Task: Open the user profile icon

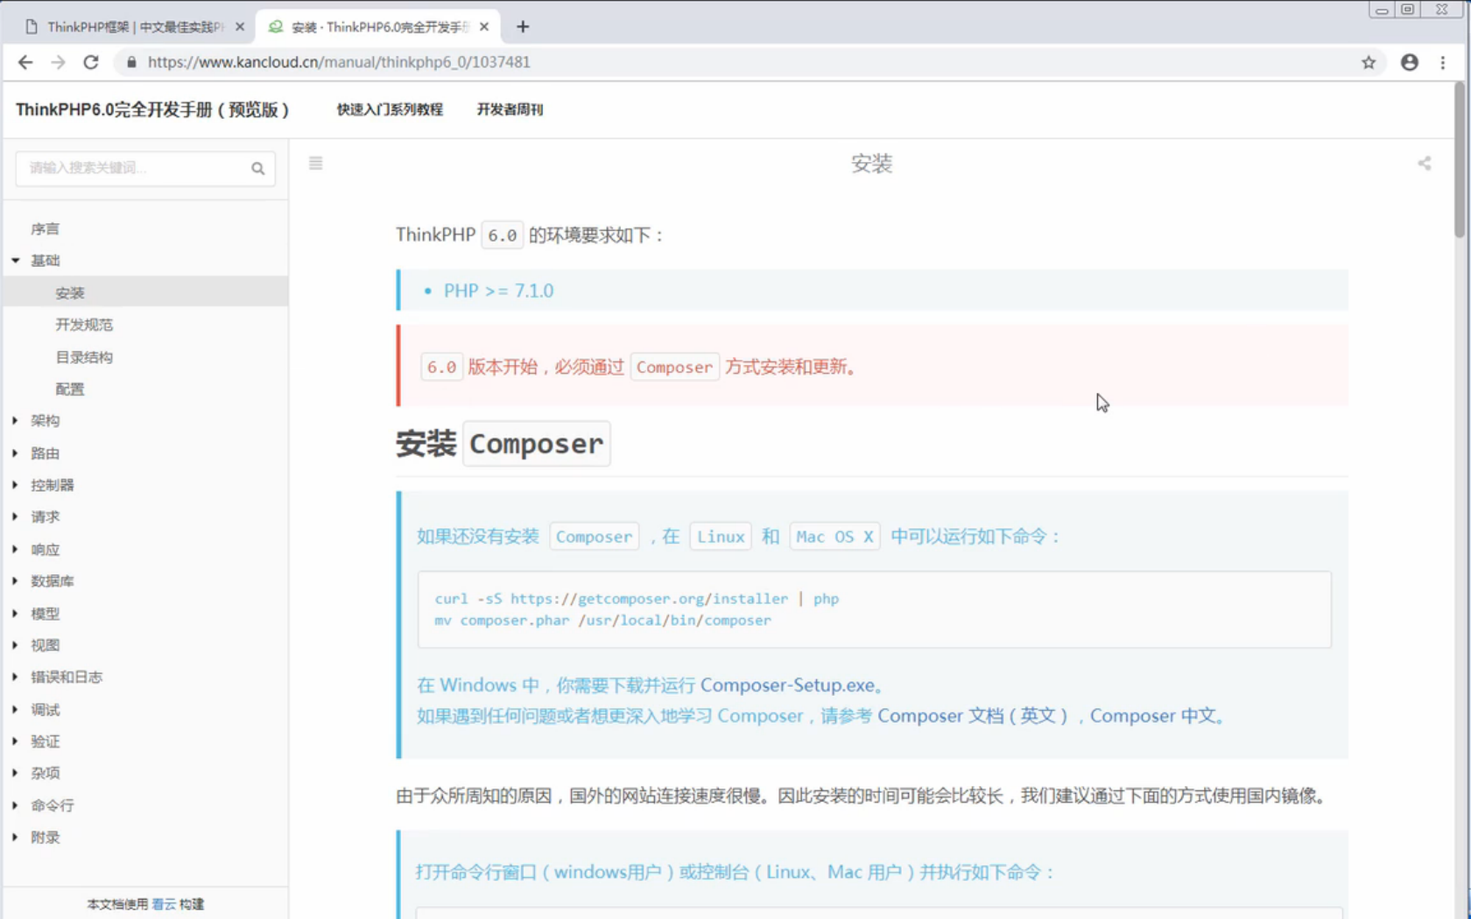Action: point(1410,62)
